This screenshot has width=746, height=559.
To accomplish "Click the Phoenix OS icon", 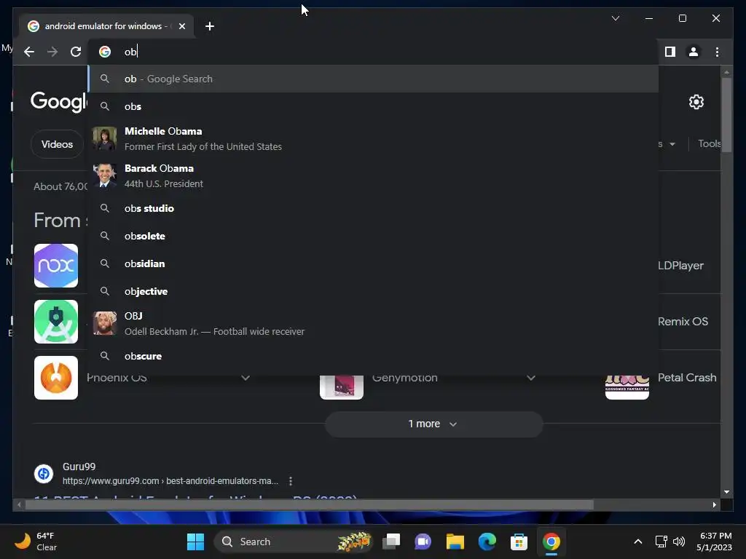I will point(56,378).
